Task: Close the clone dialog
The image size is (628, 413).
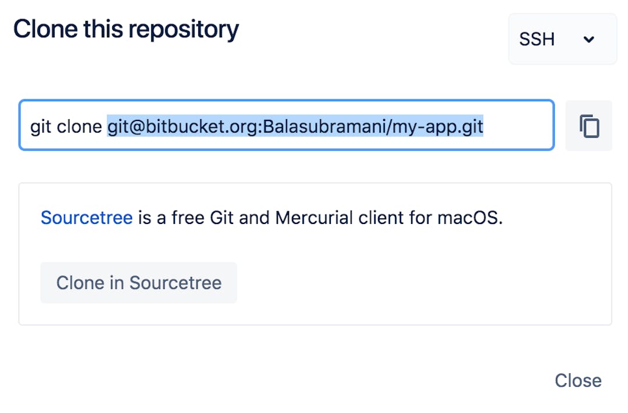Action: click(x=578, y=380)
